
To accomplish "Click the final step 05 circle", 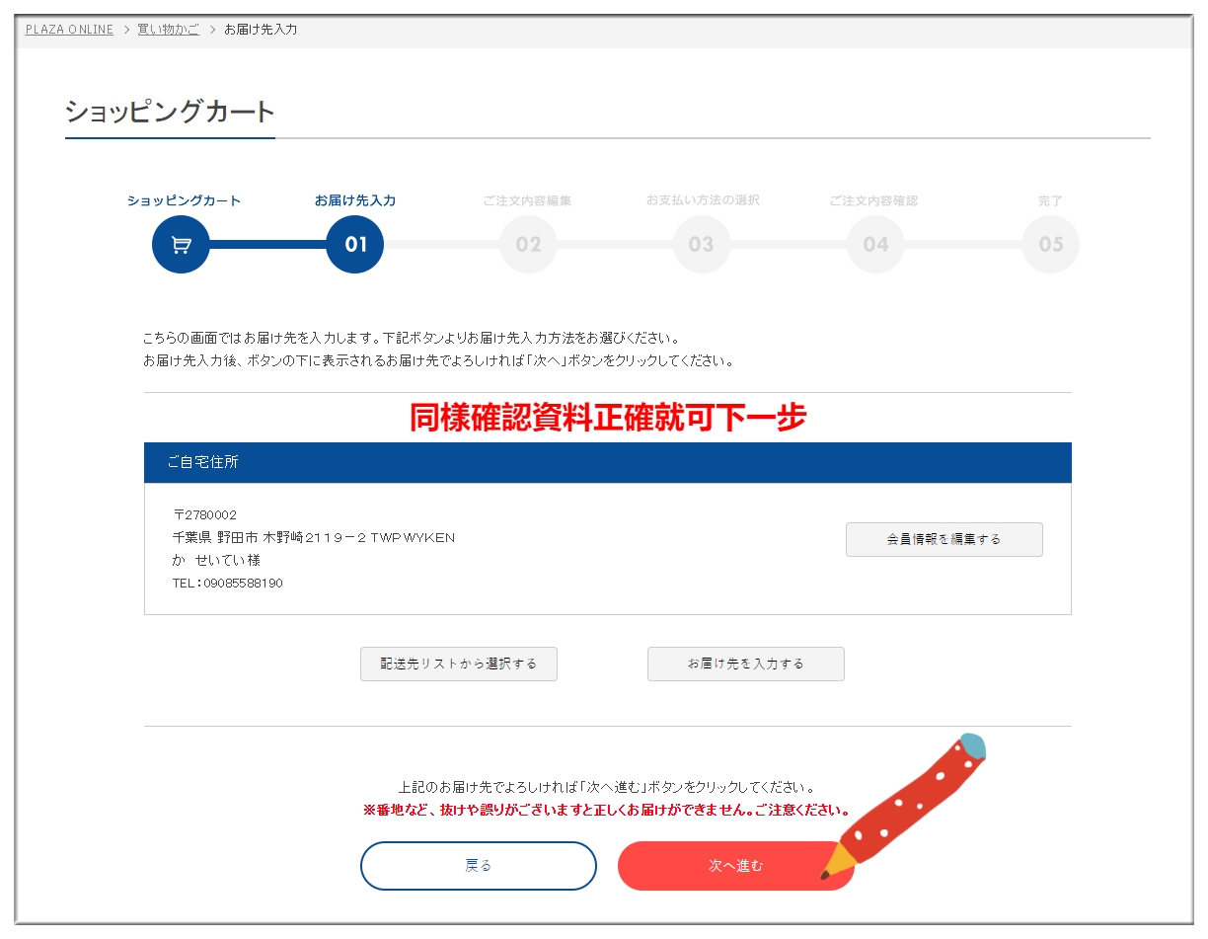I will click(1050, 245).
